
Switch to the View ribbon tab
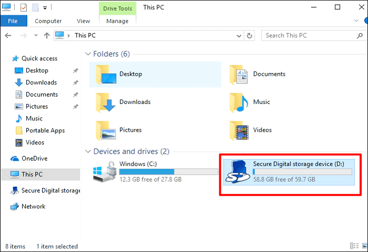[83, 21]
